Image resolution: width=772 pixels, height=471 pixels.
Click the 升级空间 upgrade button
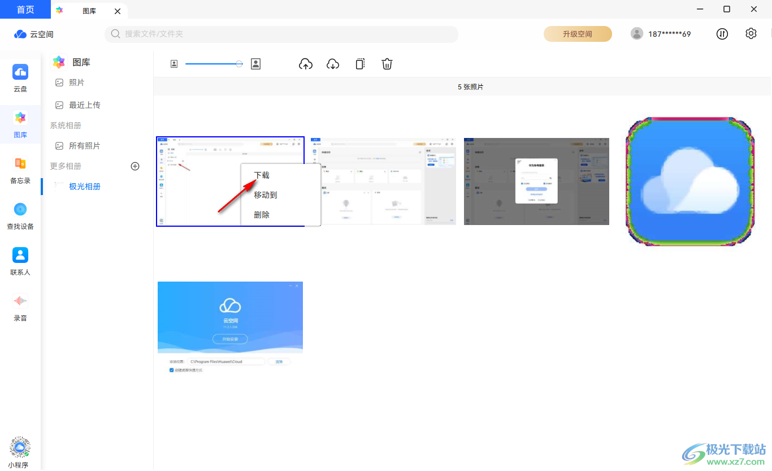coord(578,34)
